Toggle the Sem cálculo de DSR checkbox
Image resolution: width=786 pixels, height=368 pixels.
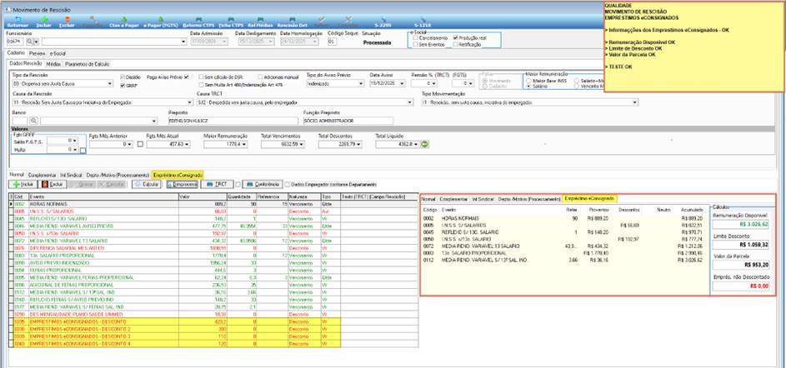pyautogui.click(x=201, y=77)
